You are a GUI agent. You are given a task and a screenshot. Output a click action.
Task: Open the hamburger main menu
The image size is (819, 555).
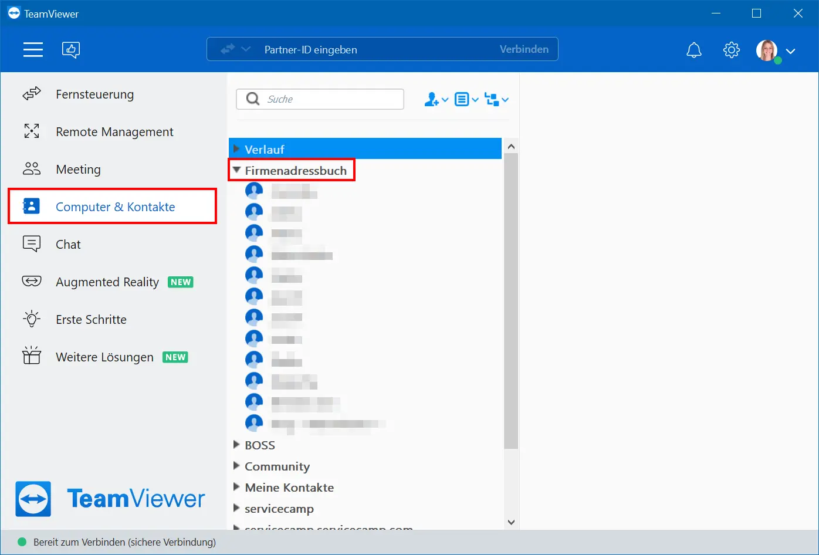click(x=33, y=50)
